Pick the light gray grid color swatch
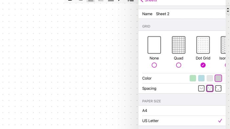This screenshot has width=230, height=129. [210, 78]
